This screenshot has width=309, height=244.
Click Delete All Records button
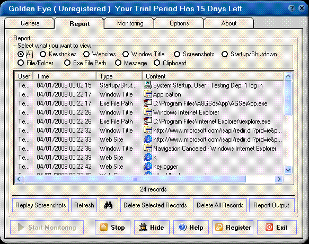220,205
